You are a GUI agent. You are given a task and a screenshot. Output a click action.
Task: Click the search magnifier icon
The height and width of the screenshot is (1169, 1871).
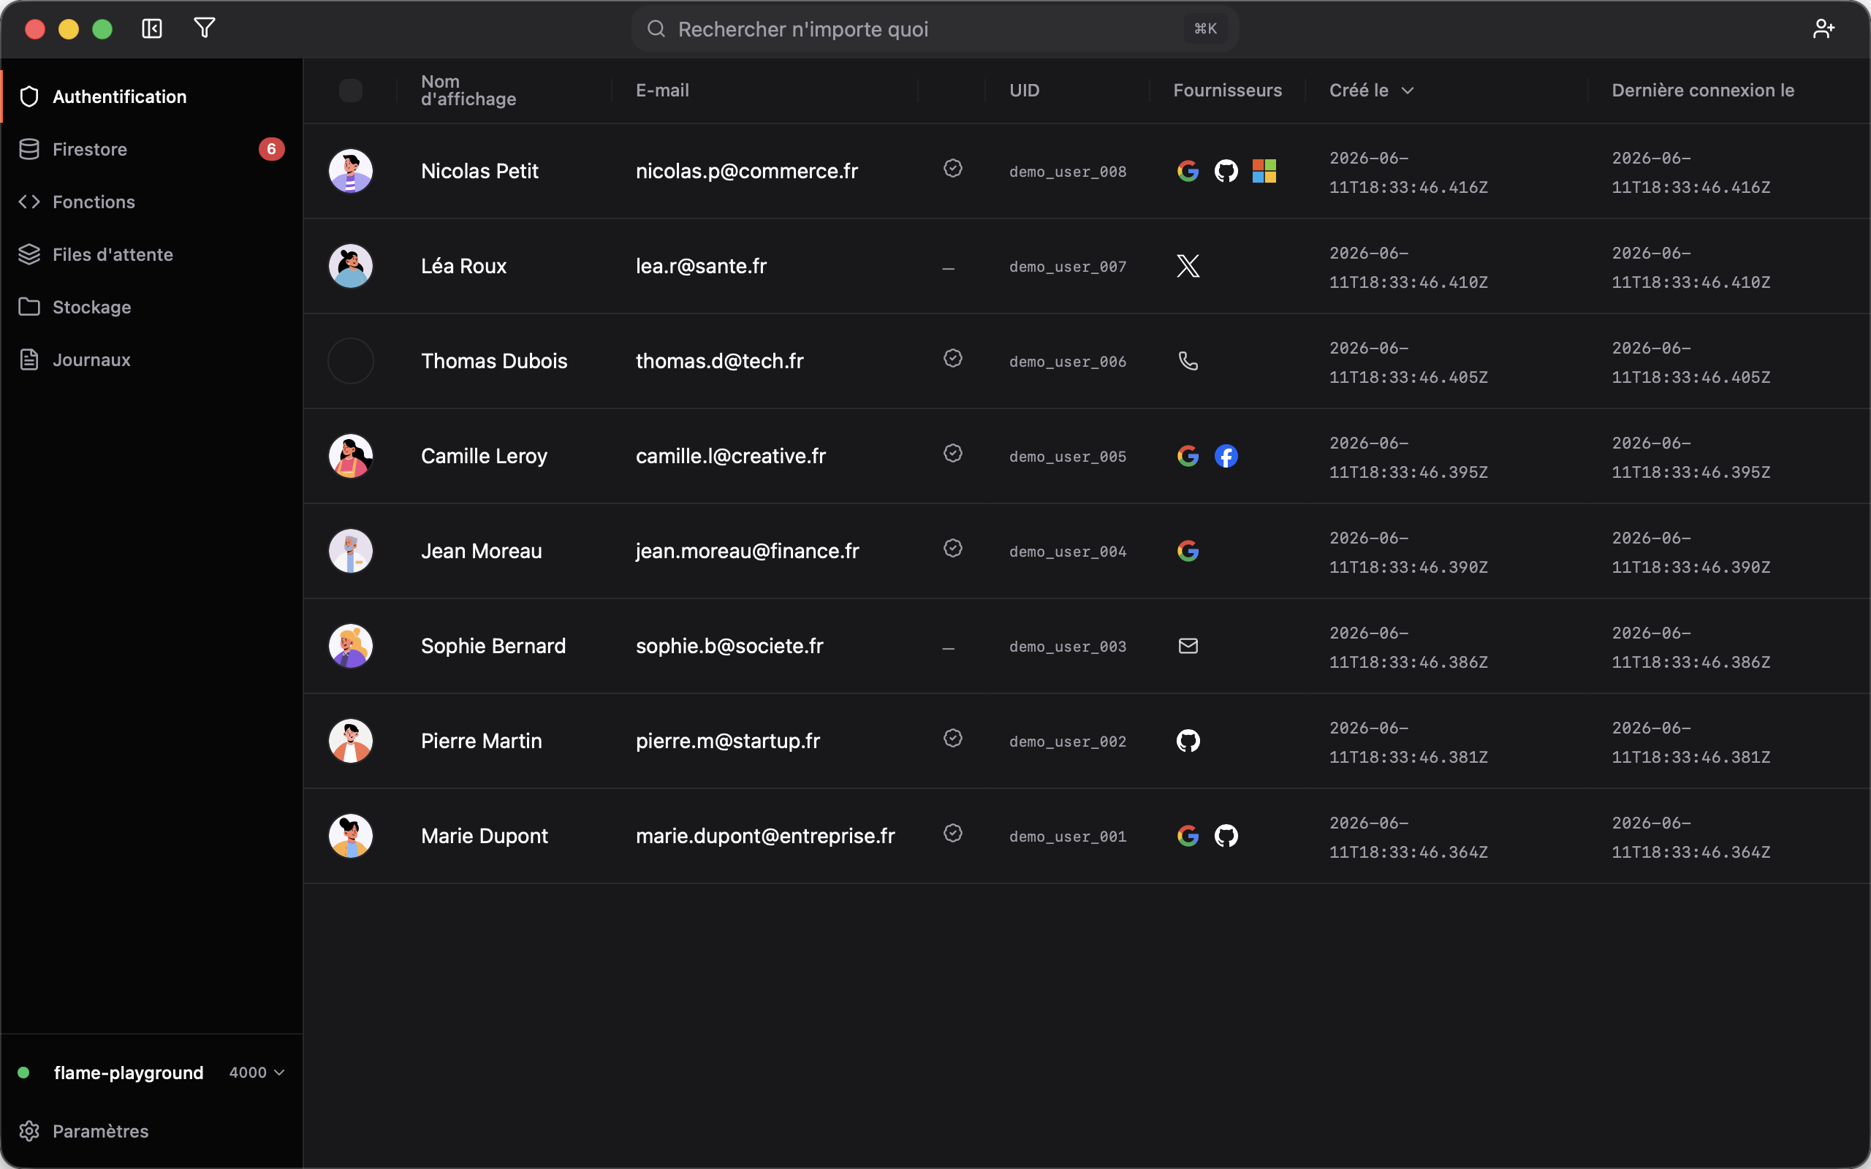click(x=656, y=28)
